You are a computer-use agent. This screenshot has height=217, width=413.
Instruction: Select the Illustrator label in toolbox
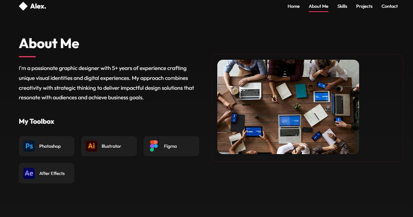tap(111, 146)
